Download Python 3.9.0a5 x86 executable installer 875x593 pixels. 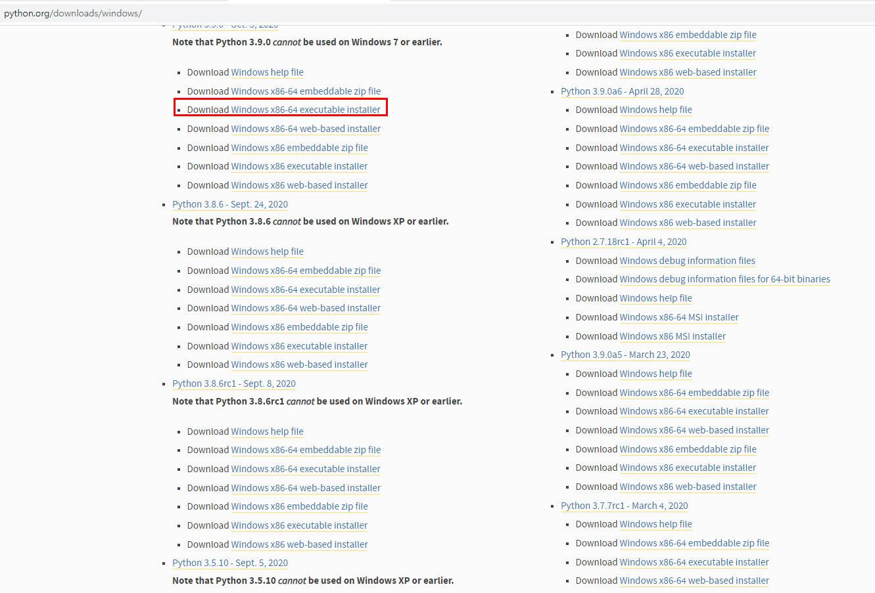688,468
